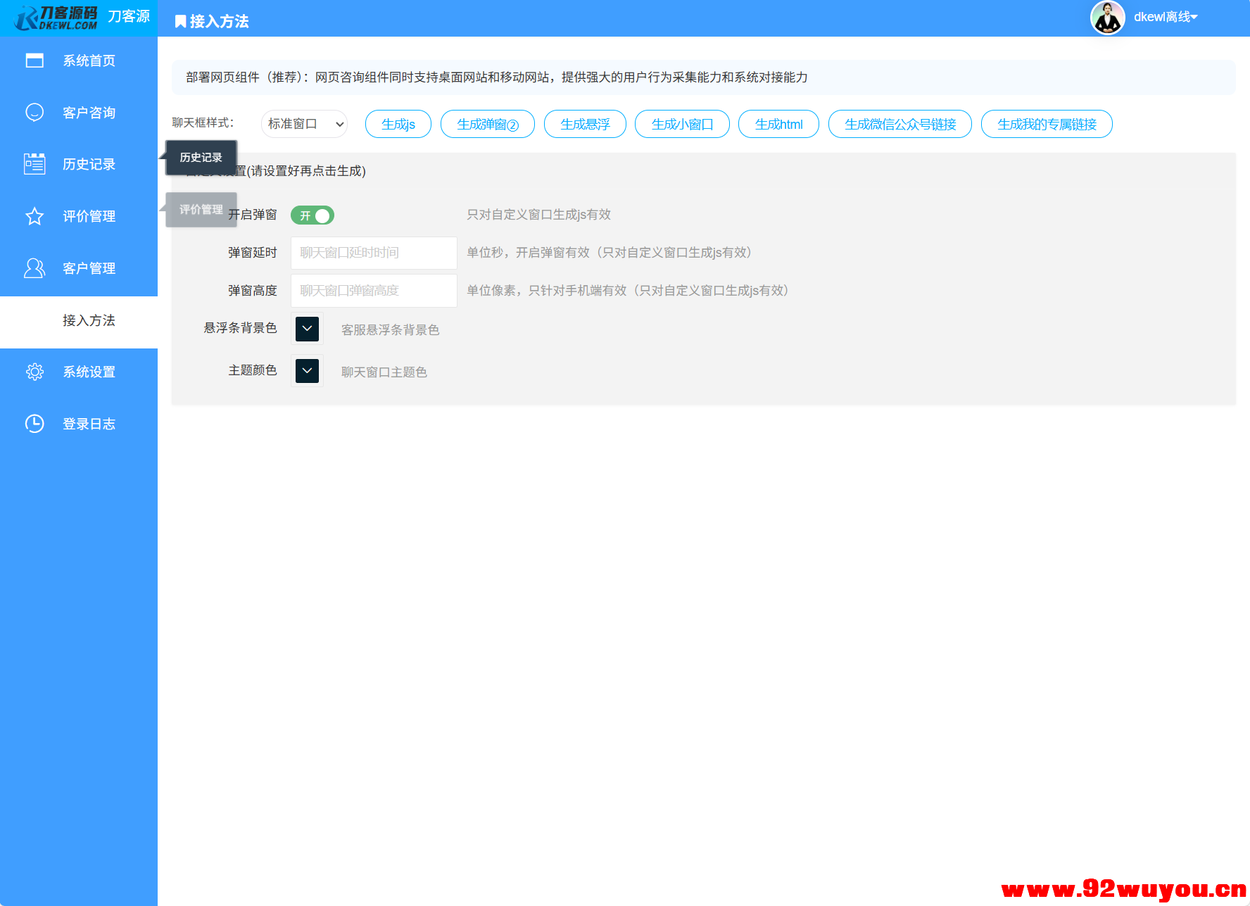Click the 生成js button

click(x=398, y=123)
